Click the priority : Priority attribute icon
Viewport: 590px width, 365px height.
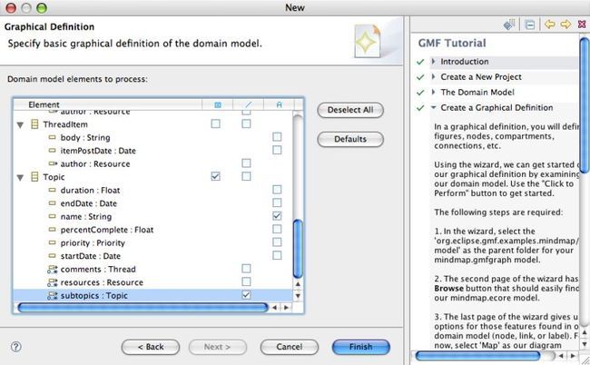[x=53, y=243]
